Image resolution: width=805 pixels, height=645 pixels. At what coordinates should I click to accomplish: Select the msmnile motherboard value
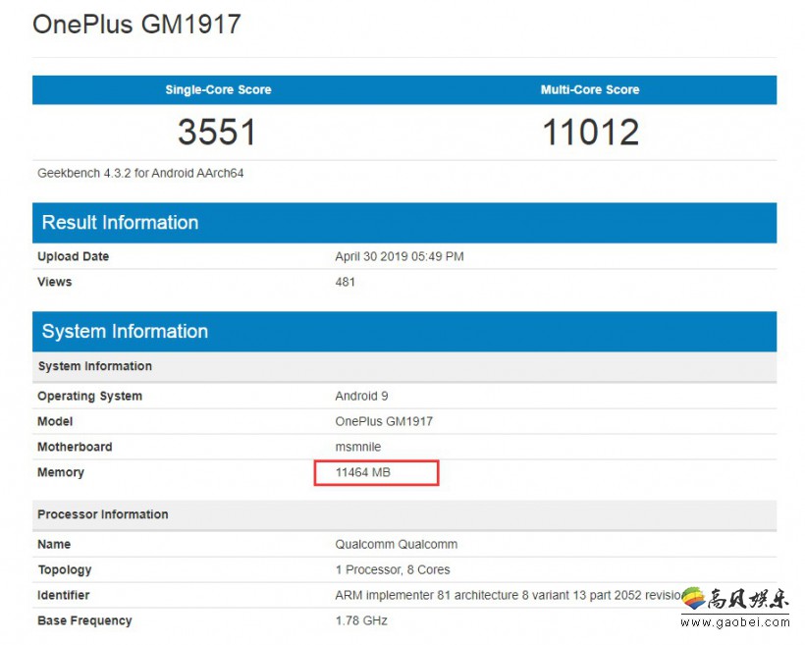click(x=358, y=447)
